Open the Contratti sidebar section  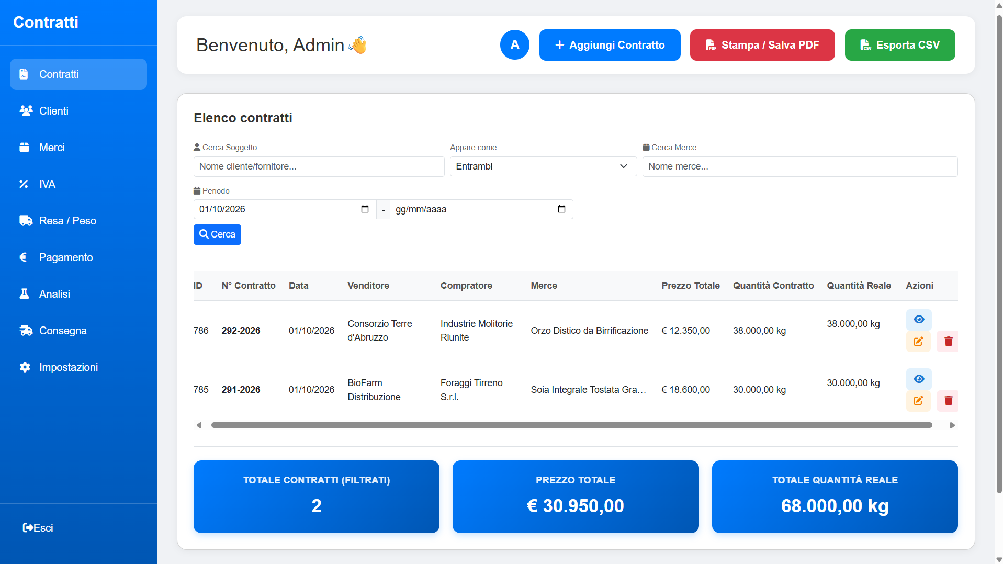78,74
